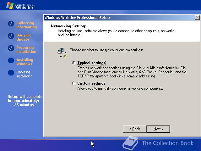This screenshot has height=151, width=201.
Task: Click the Installing Windows step bullet
Action: pos(11,60)
